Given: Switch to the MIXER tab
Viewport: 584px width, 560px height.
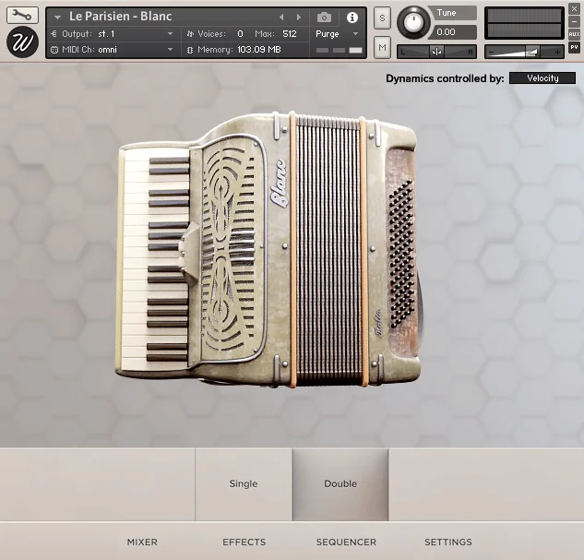Looking at the screenshot, I should (142, 542).
